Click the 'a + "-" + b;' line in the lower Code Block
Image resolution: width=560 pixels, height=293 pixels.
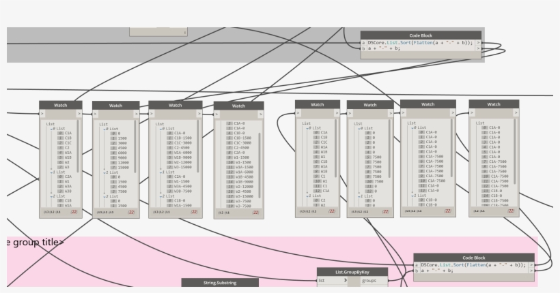(437, 271)
